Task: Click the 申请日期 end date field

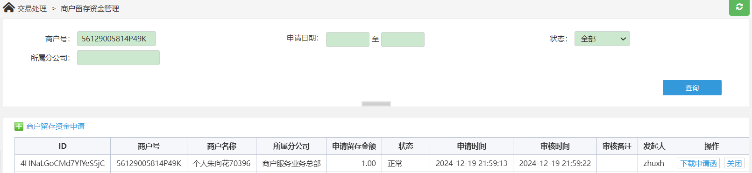Action: [403, 40]
